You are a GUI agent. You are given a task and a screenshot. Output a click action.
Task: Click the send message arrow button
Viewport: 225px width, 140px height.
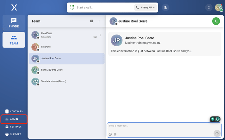pos(217,133)
